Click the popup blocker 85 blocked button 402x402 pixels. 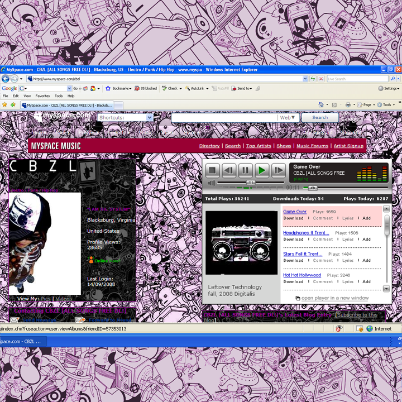(x=146, y=88)
